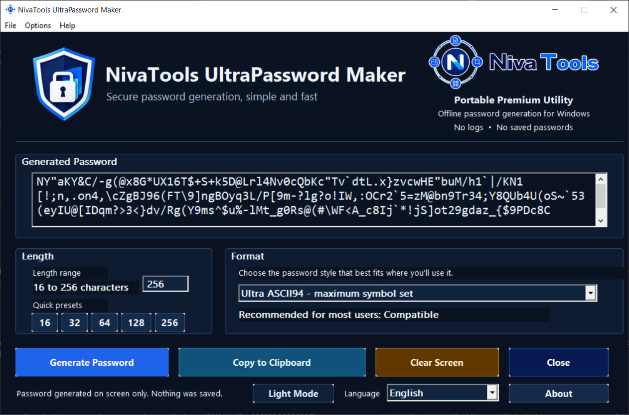Click the 'Portable Premium Utility' text
Viewport: 629px width, 415px height.
[x=513, y=100]
